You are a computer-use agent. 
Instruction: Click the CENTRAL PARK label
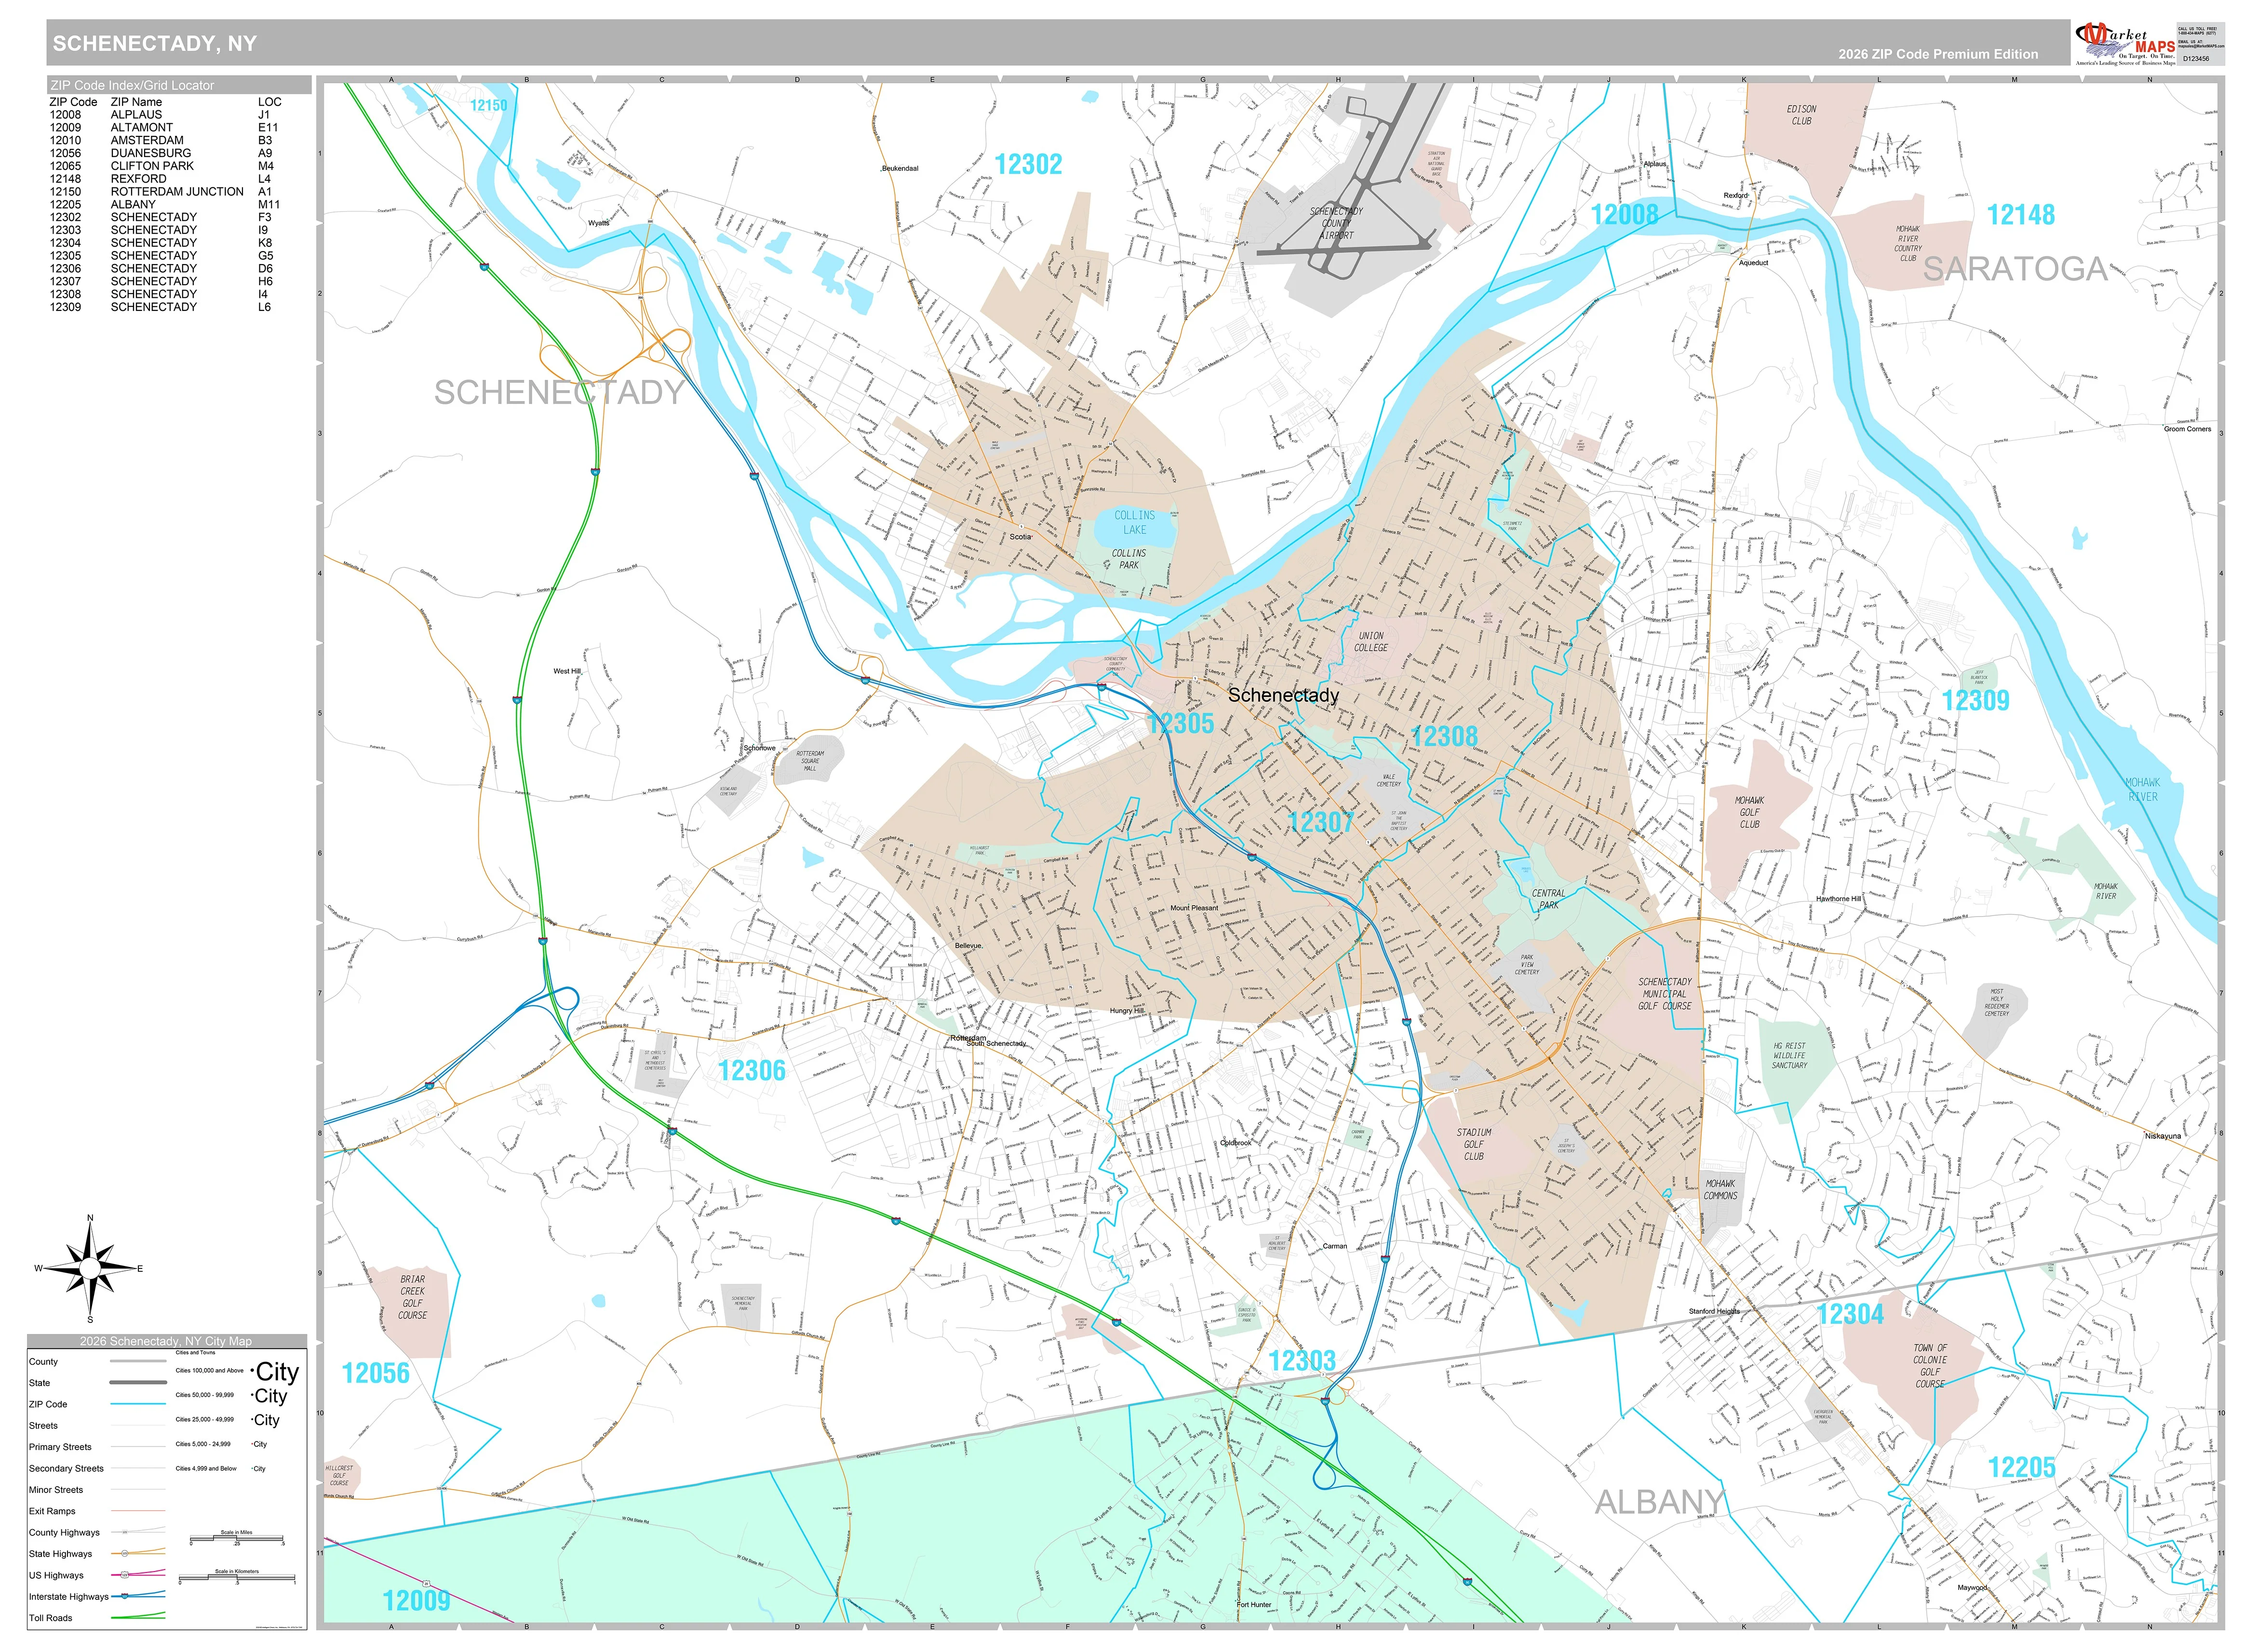coord(1548,899)
